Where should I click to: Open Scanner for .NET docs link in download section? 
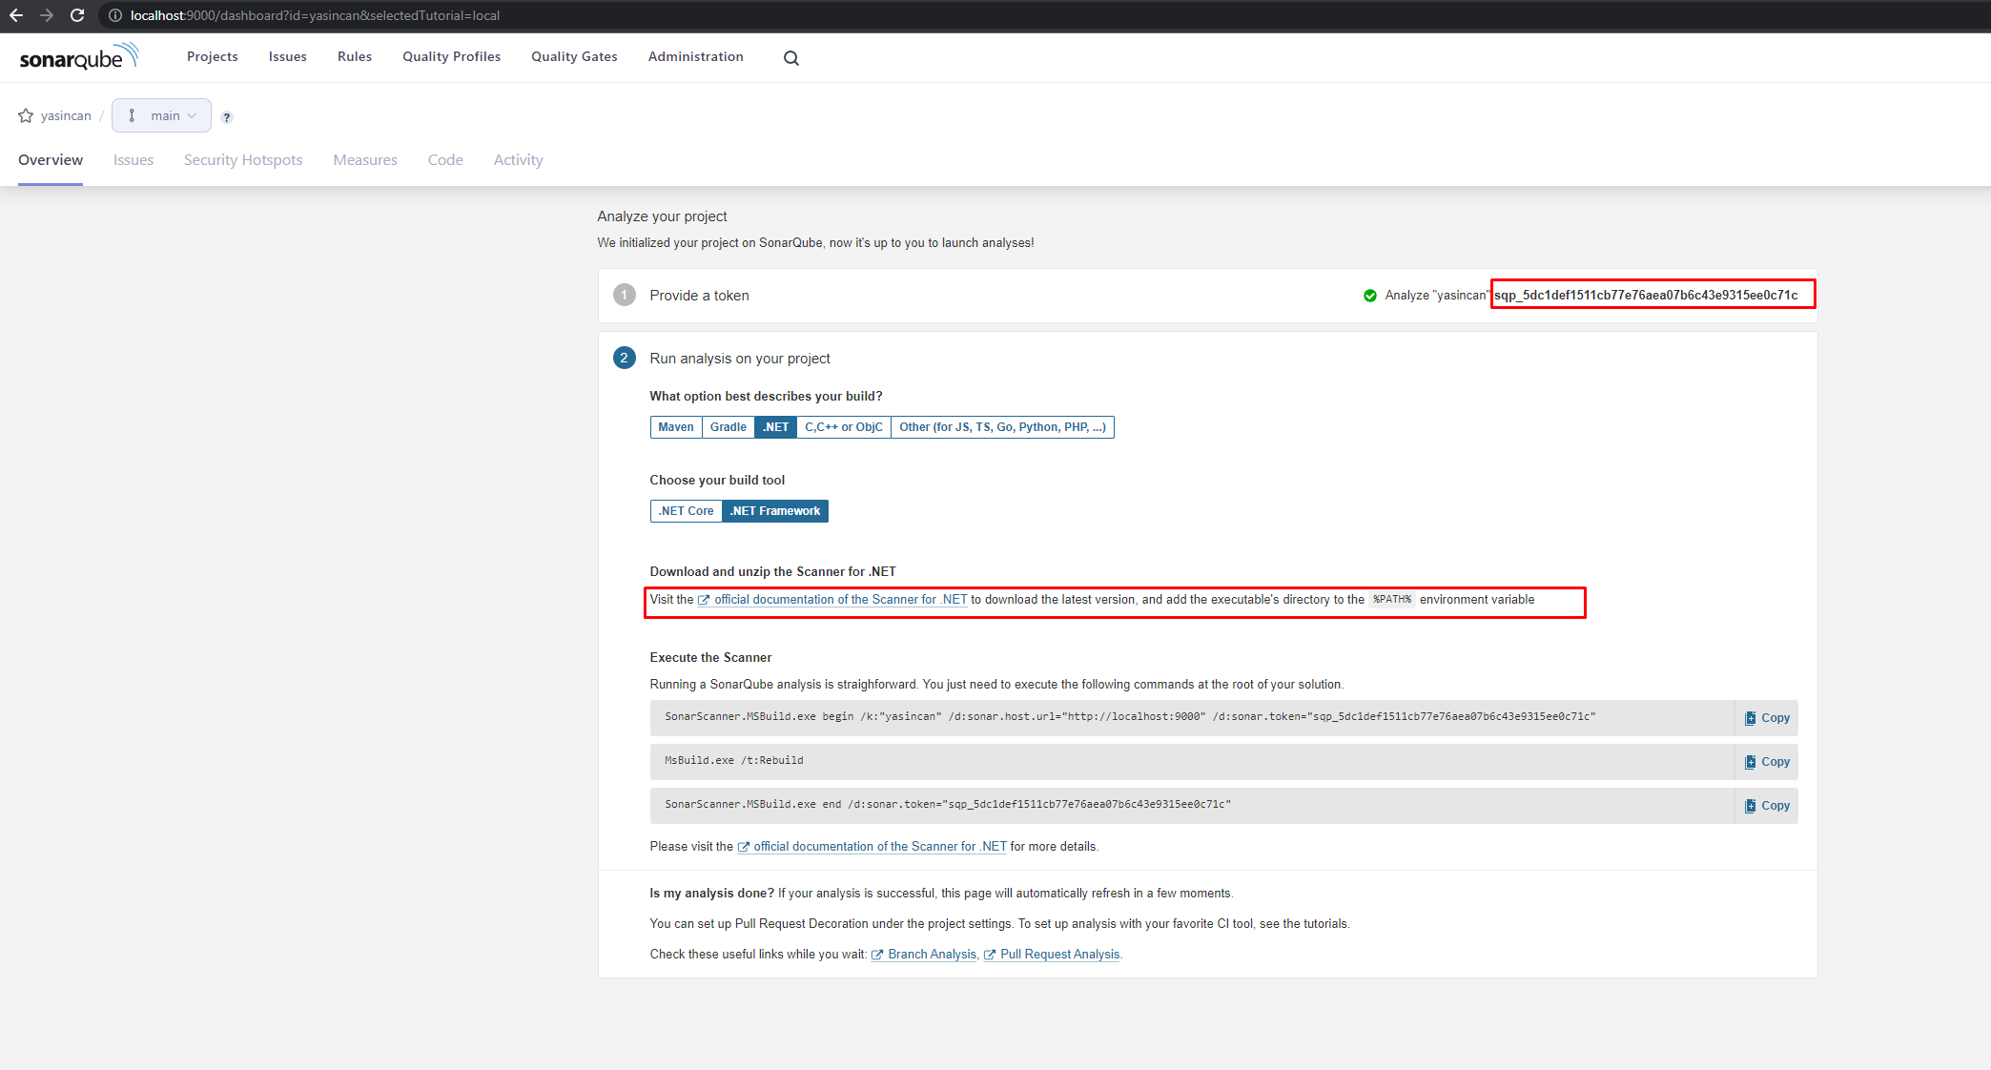[x=832, y=600]
